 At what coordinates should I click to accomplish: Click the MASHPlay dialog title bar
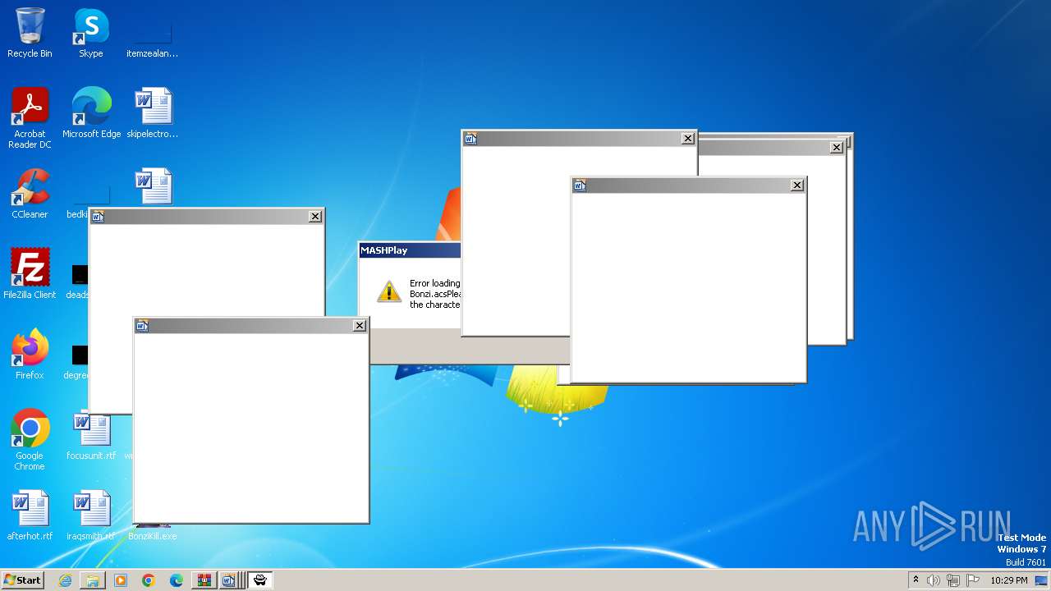[410, 250]
